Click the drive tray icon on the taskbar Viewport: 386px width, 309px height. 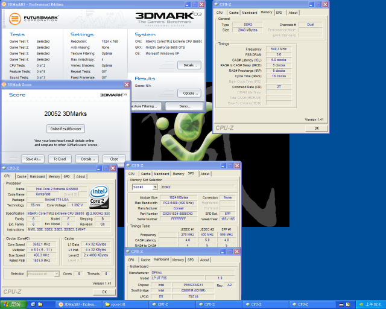click(341, 305)
